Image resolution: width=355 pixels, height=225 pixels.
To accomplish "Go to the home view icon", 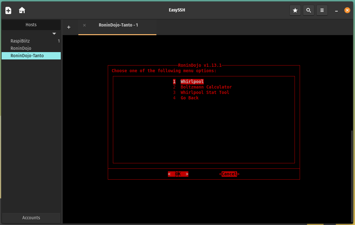I will (x=22, y=10).
